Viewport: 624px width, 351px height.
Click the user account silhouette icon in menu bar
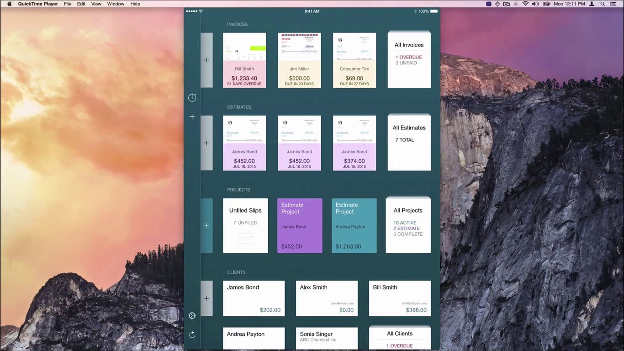tap(592, 4)
